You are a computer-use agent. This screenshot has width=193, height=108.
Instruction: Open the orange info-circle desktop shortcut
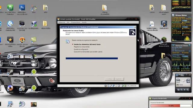(x=22, y=40)
